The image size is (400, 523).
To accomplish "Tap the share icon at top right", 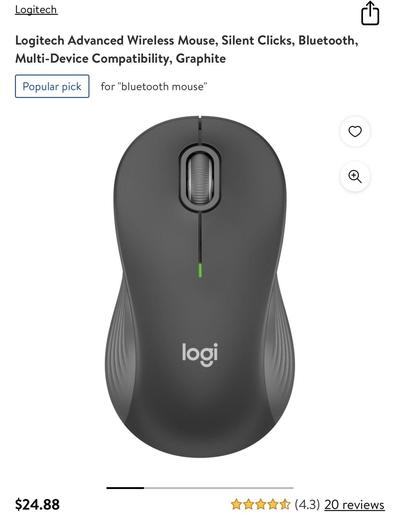I will (370, 13).
